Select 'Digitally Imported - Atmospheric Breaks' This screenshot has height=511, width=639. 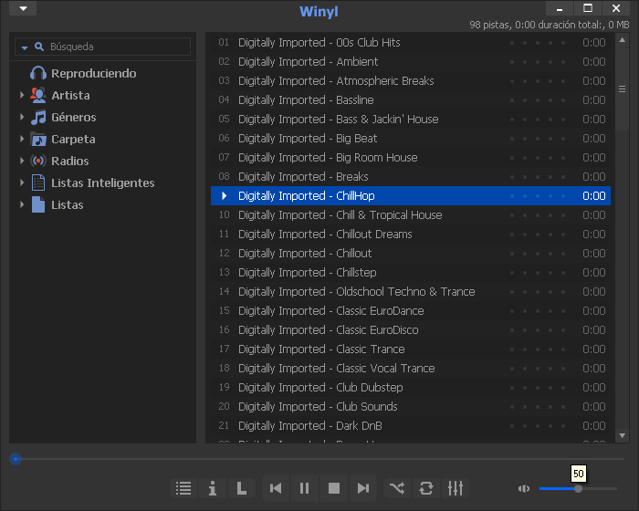(x=411, y=80)
